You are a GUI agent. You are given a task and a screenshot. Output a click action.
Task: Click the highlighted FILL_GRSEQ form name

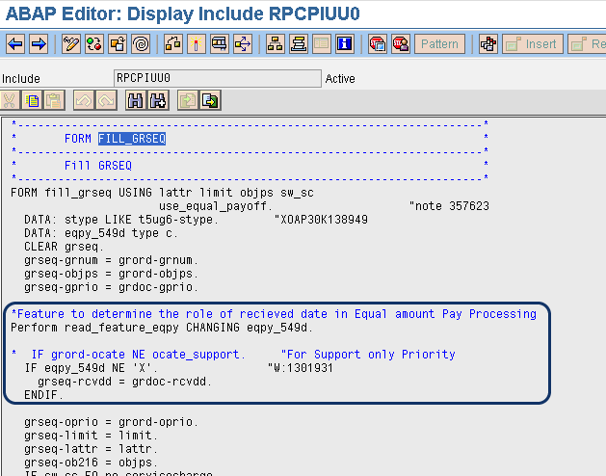tap(132, 139)
